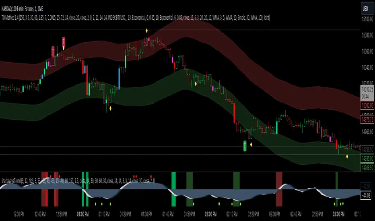Image resolution: width=375 pixels, height=221 pixels.
Task: Click the 01:00 PM time axis label
Action: pyautogui.click(x=83, y=214)
